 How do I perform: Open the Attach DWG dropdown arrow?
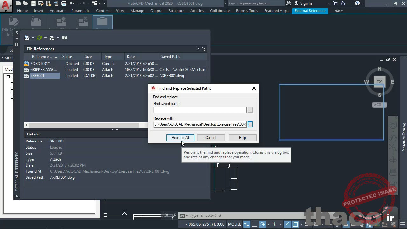[x=33, y=38]
